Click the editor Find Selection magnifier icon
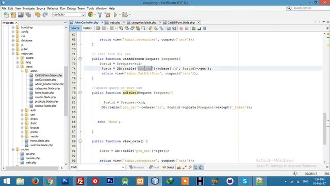Image resolution: width=330 pixels, height=186 pixels. [x=121, y=28]
